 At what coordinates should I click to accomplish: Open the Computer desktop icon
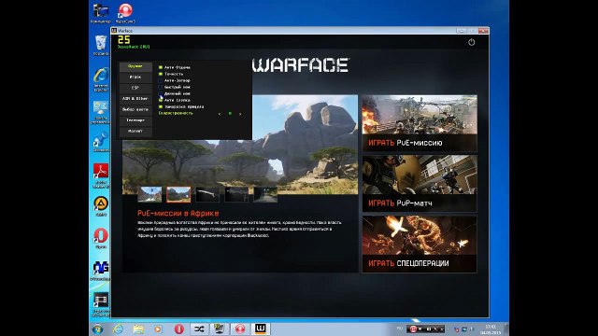click(x=101, y=13)
